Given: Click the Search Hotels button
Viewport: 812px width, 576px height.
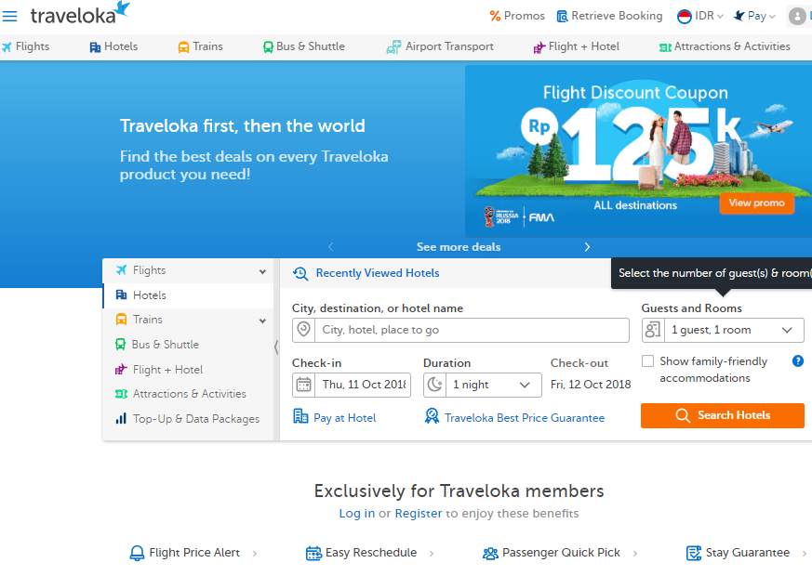Looking at the screenshot, I should tap(723, 415).
